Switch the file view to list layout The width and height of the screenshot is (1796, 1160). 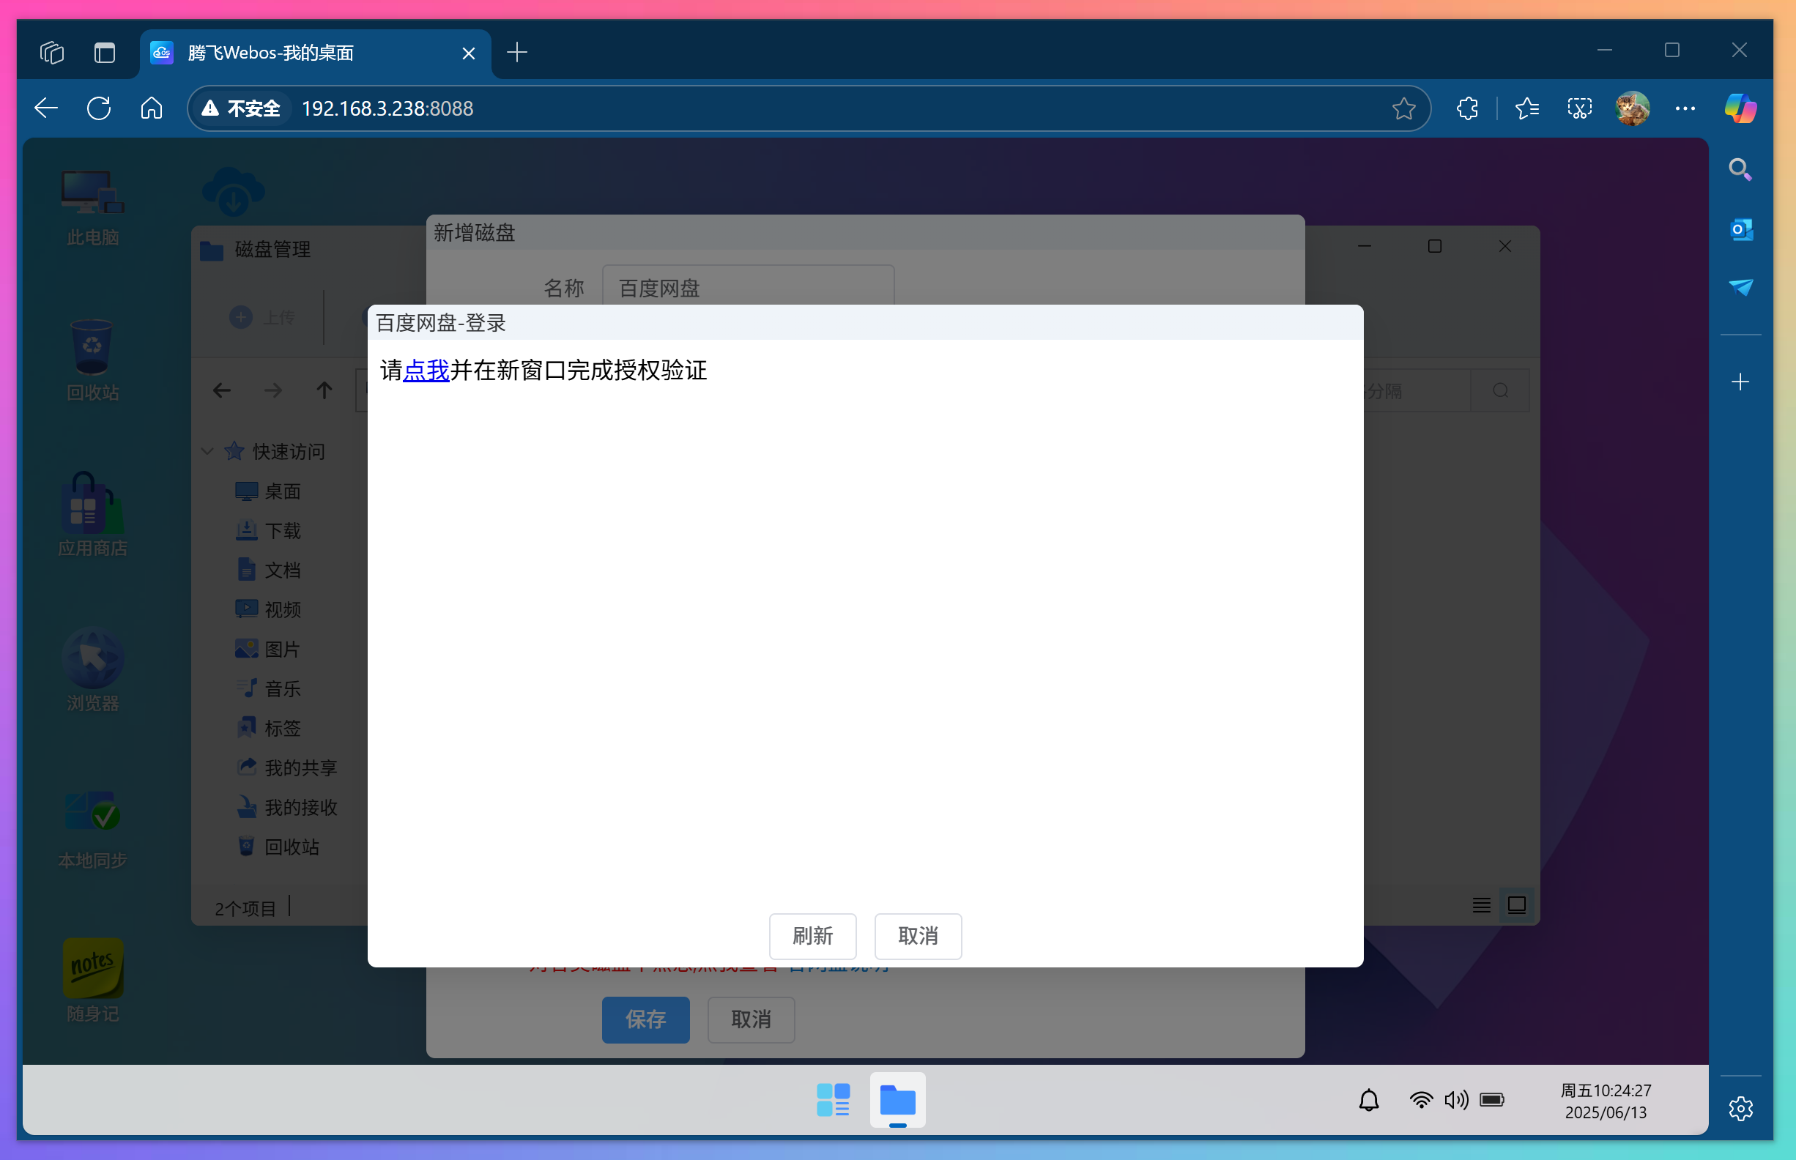[x=1480, y=905]
